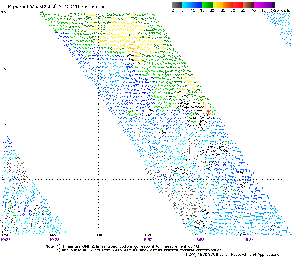Click the longitude axis label "-150"
292x257 pixels.
[4, 235]
